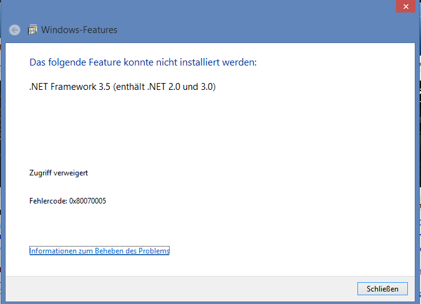The image size is (421, 304).
Task: Click the Schließen button
Action: pos(382,288)
